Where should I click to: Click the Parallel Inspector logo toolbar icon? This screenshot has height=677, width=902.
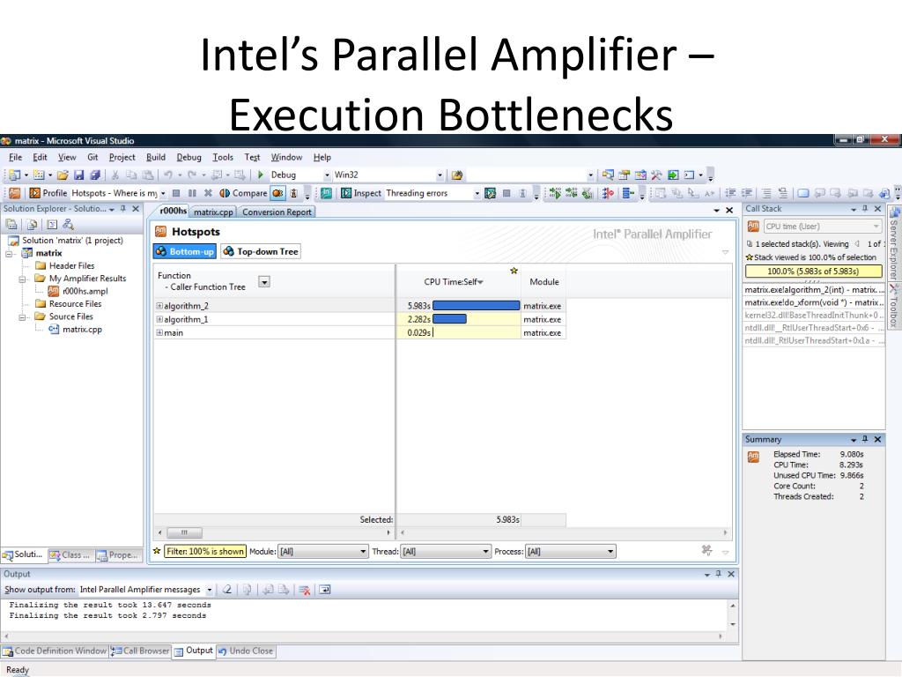pyautogui.click(x=326, y=193)
